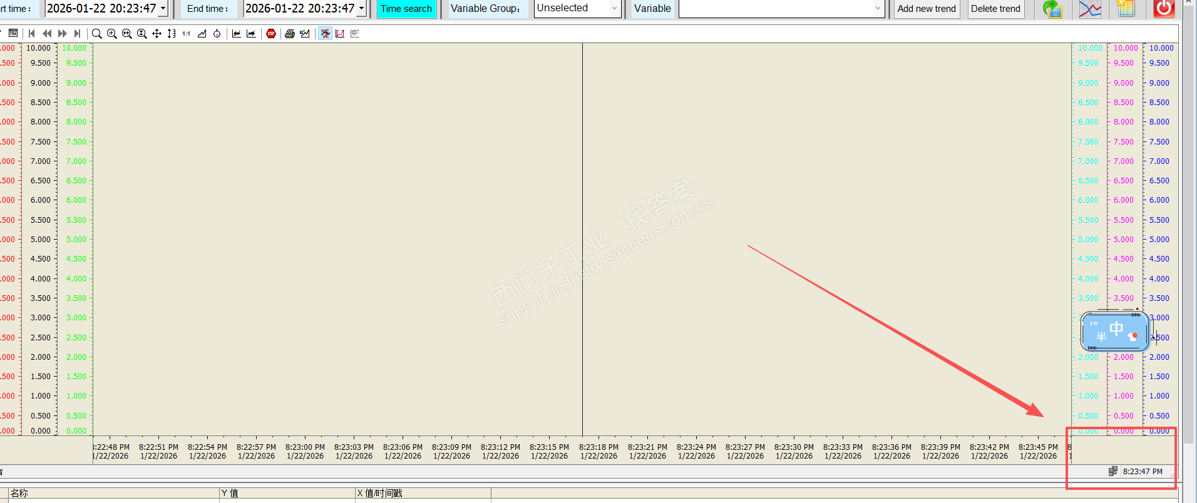Expand the Variable Group combo box
This screenshot has height=503, width=1197.
pos(615,8)
